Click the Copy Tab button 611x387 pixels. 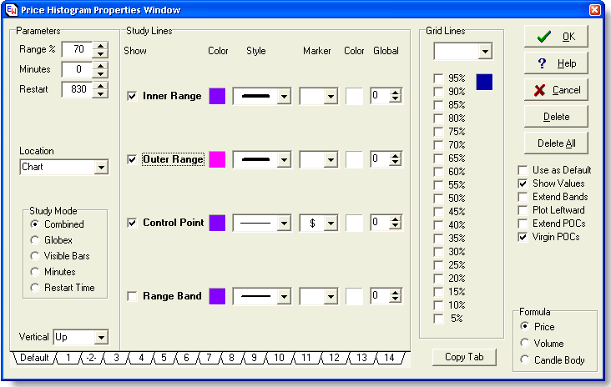pyautogui.click(x=464, y=357)
